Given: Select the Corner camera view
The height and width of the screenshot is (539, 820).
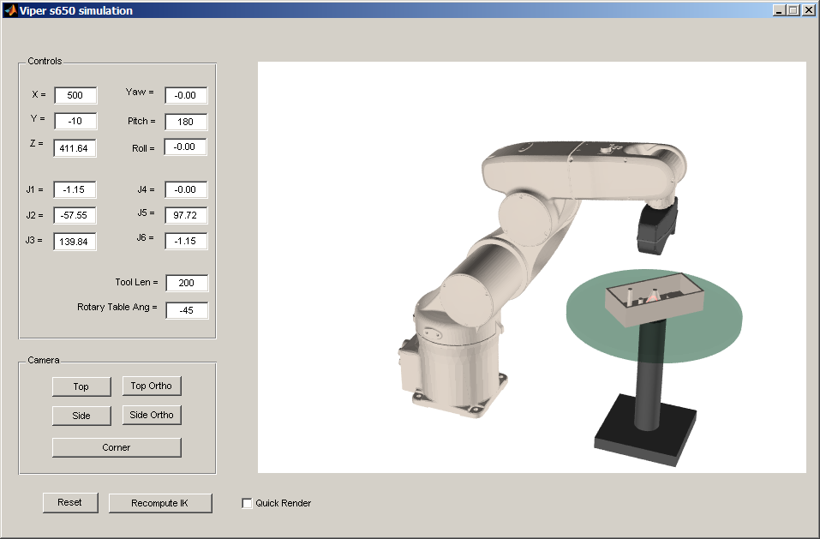Looking at the screenshot, I should [117, 447].
